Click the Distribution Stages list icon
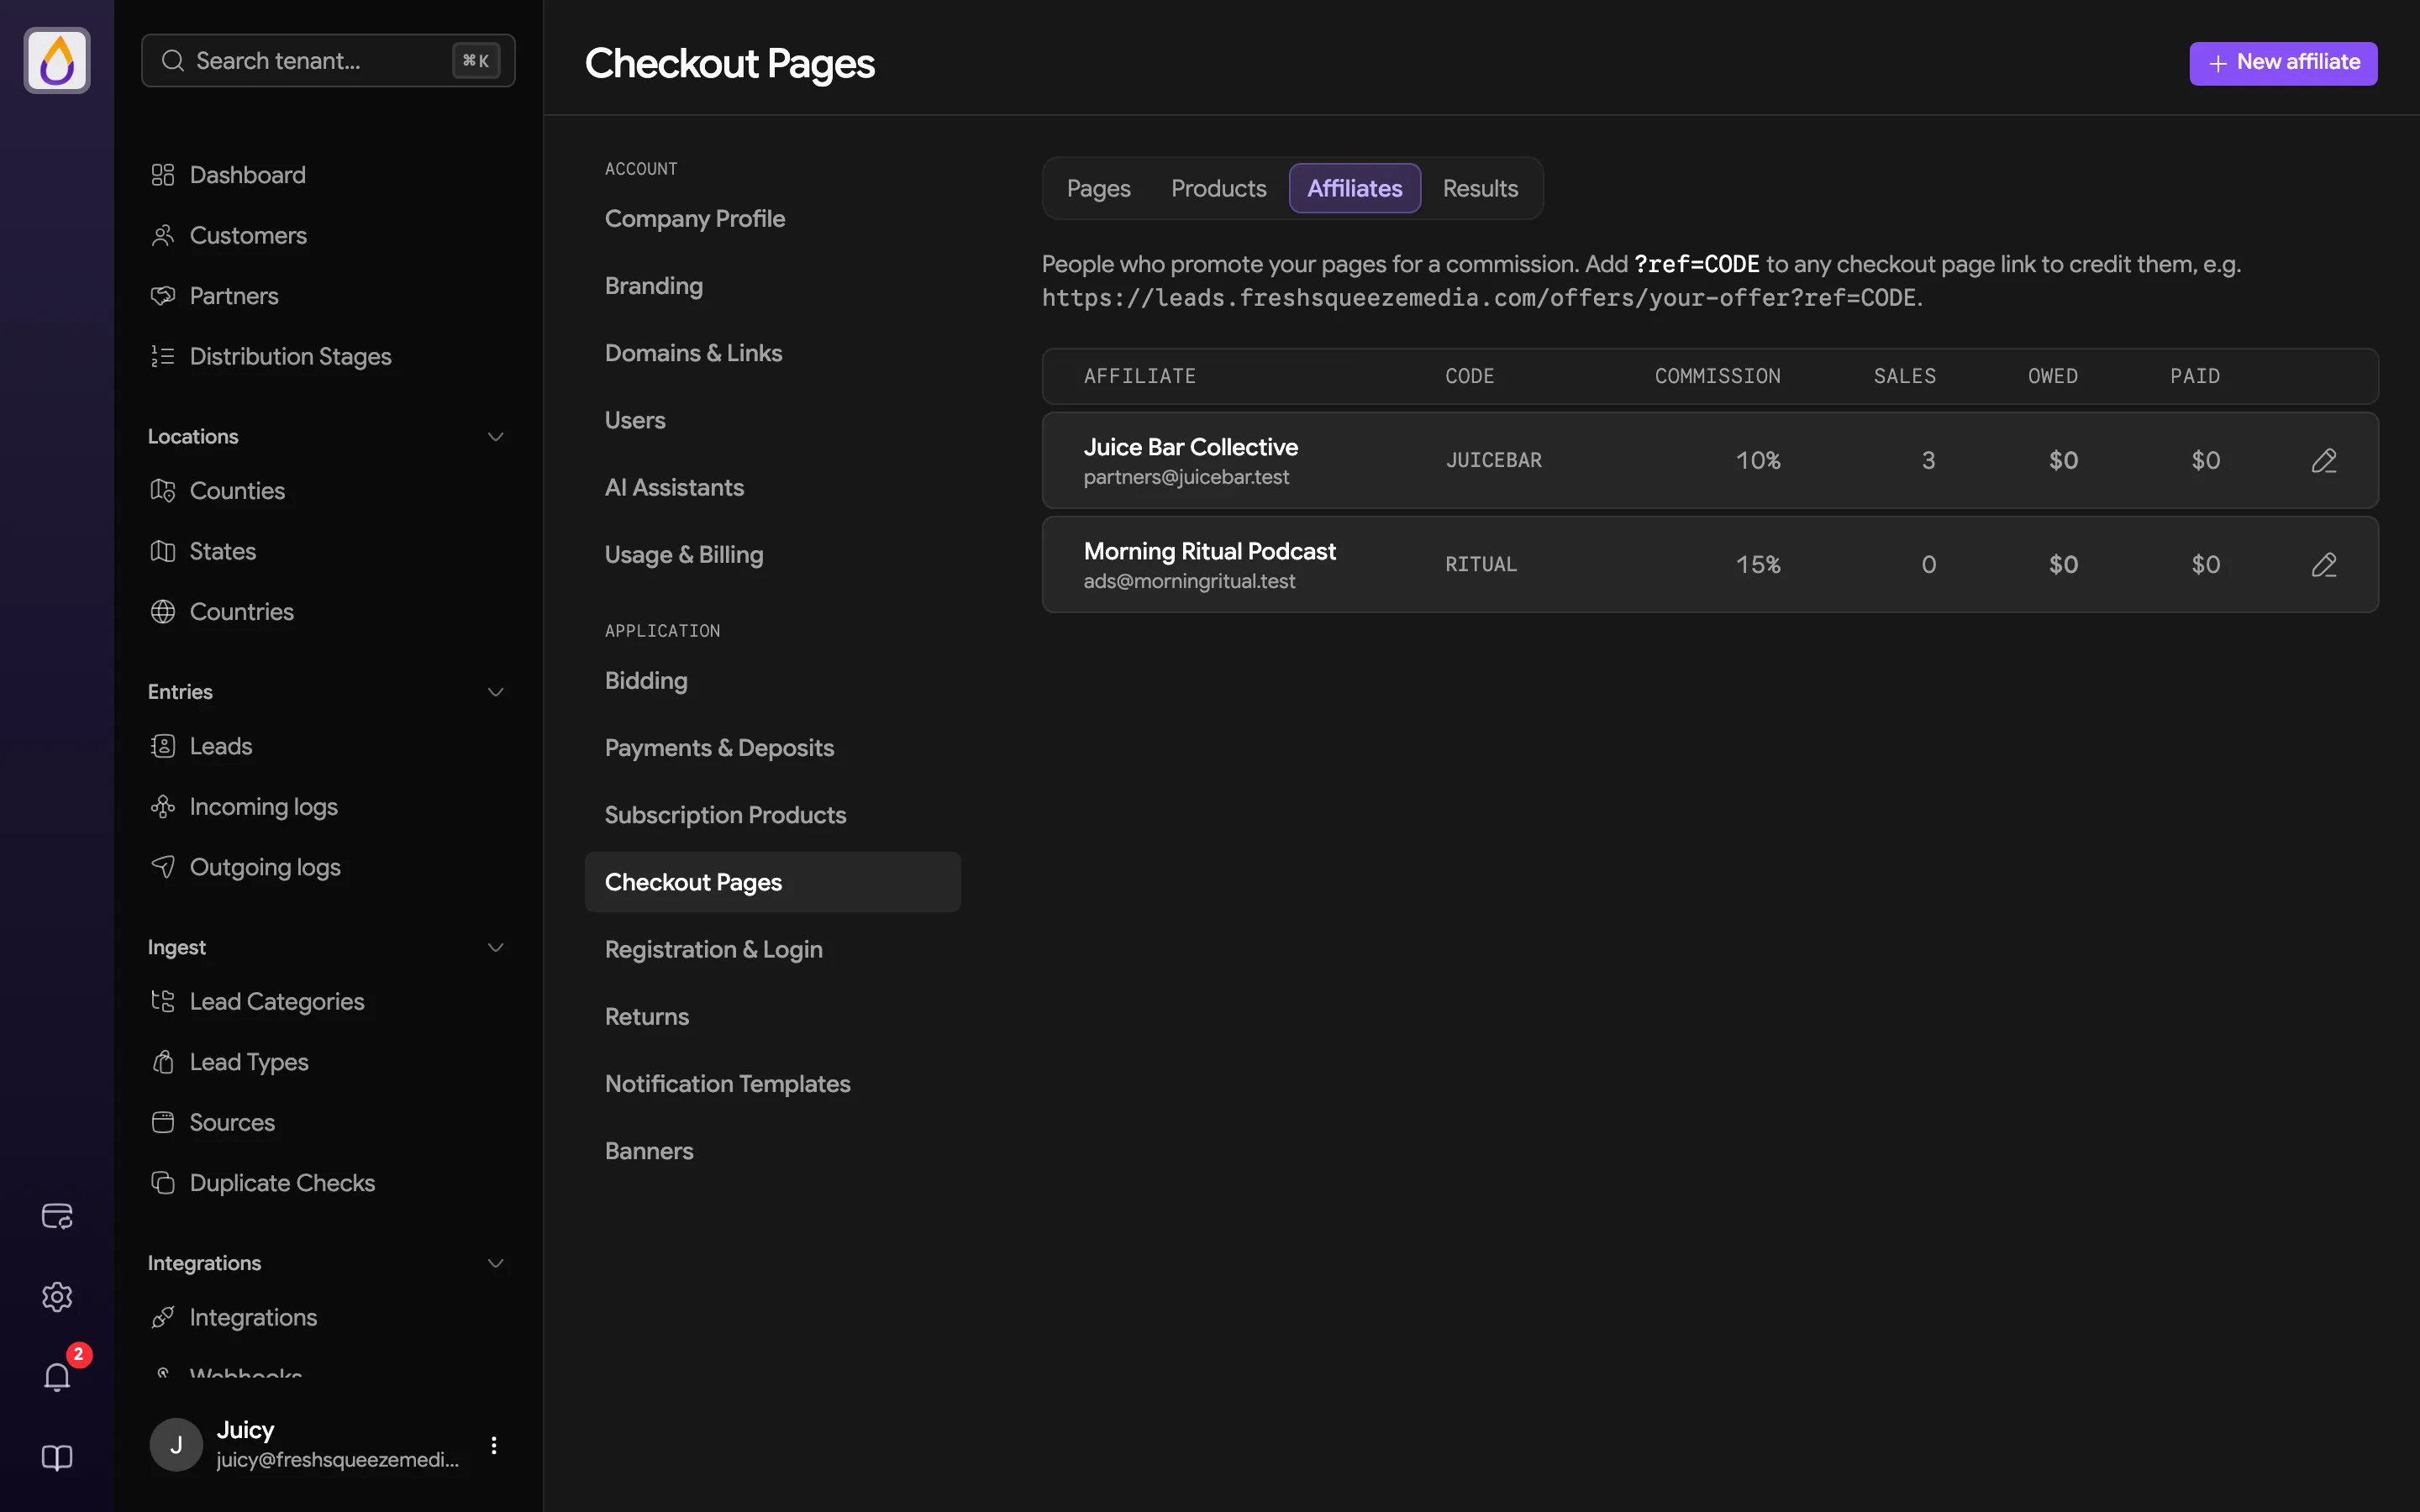This screenshot has width=2420, height=1512. click(x=163, y=356)
